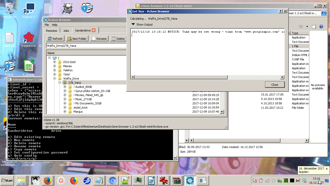Screen dimensions: 330x186
Task: Click the Action Center flag tray icon
Action: tap(255, 181)
